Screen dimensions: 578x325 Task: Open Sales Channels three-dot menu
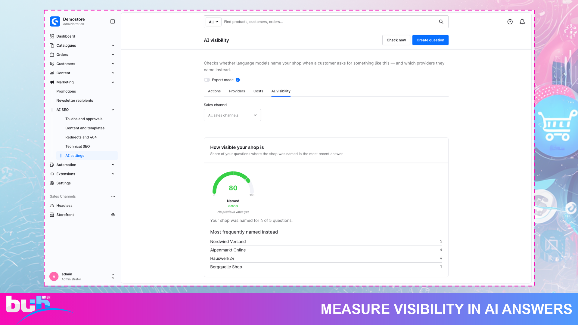click(113, 196)
